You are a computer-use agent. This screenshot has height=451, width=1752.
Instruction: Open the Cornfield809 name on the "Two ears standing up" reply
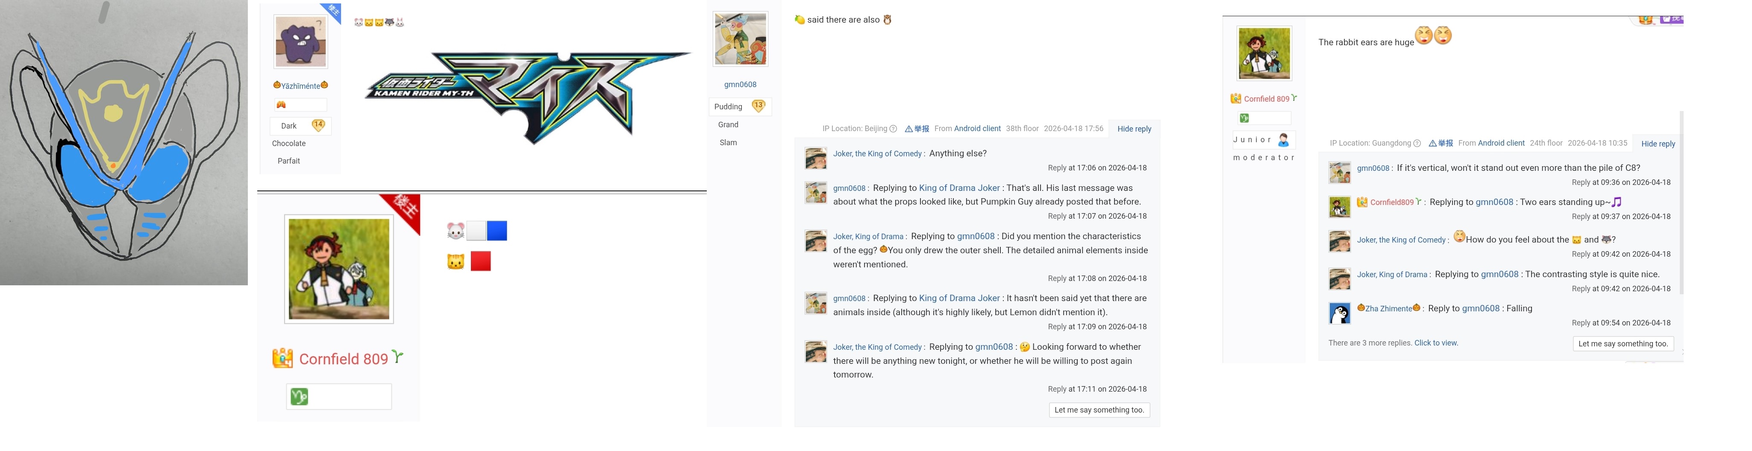click(x=1391, y=202)
